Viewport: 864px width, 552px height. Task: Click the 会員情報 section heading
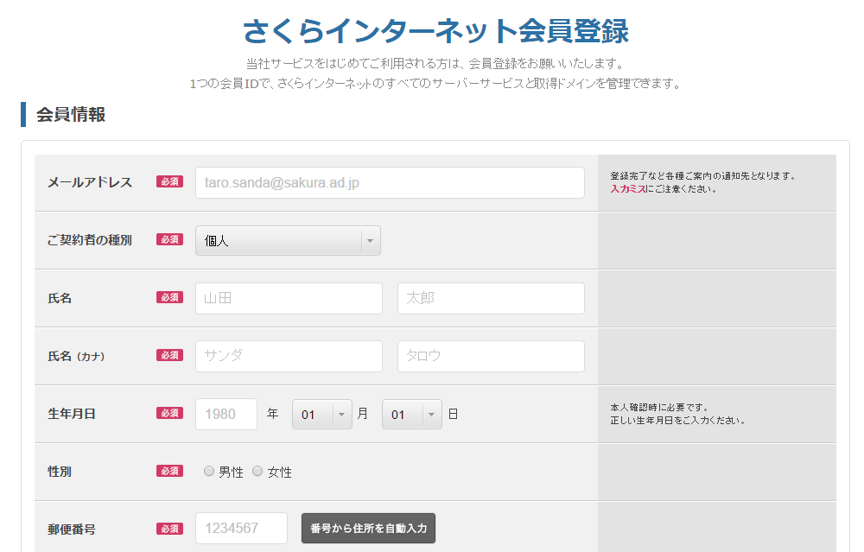point(71,115)
